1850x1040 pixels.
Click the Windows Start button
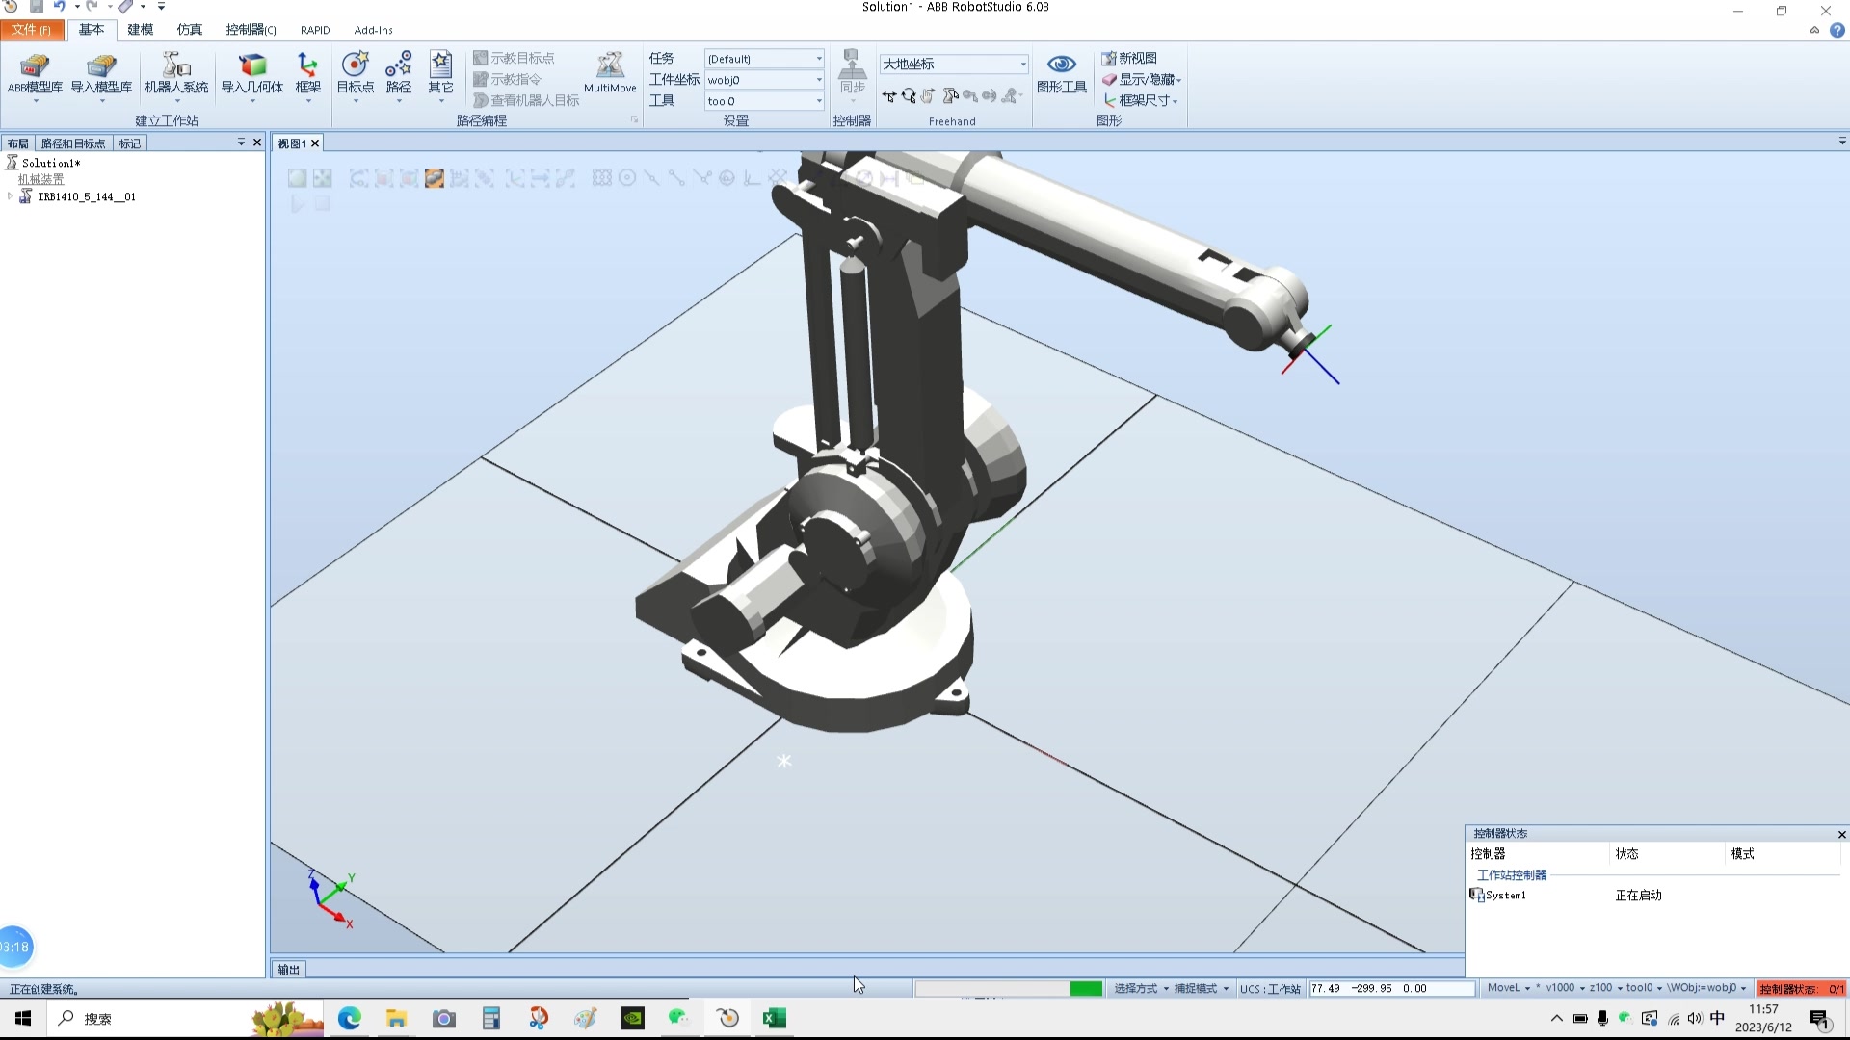pos(23,1018)
